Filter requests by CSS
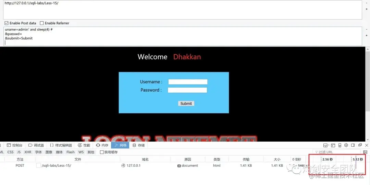 click(10, 152)
